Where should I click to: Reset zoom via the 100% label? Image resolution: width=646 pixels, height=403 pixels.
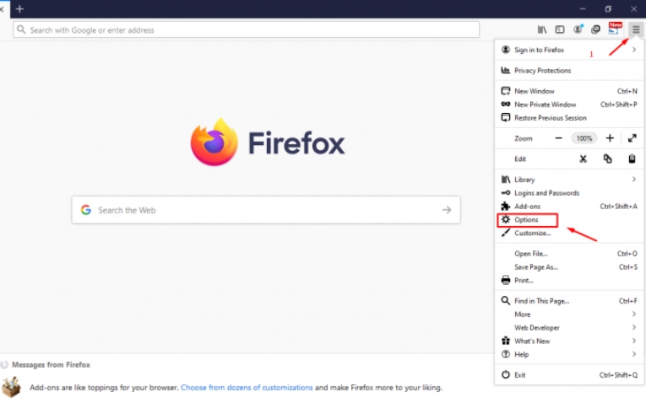584,138
